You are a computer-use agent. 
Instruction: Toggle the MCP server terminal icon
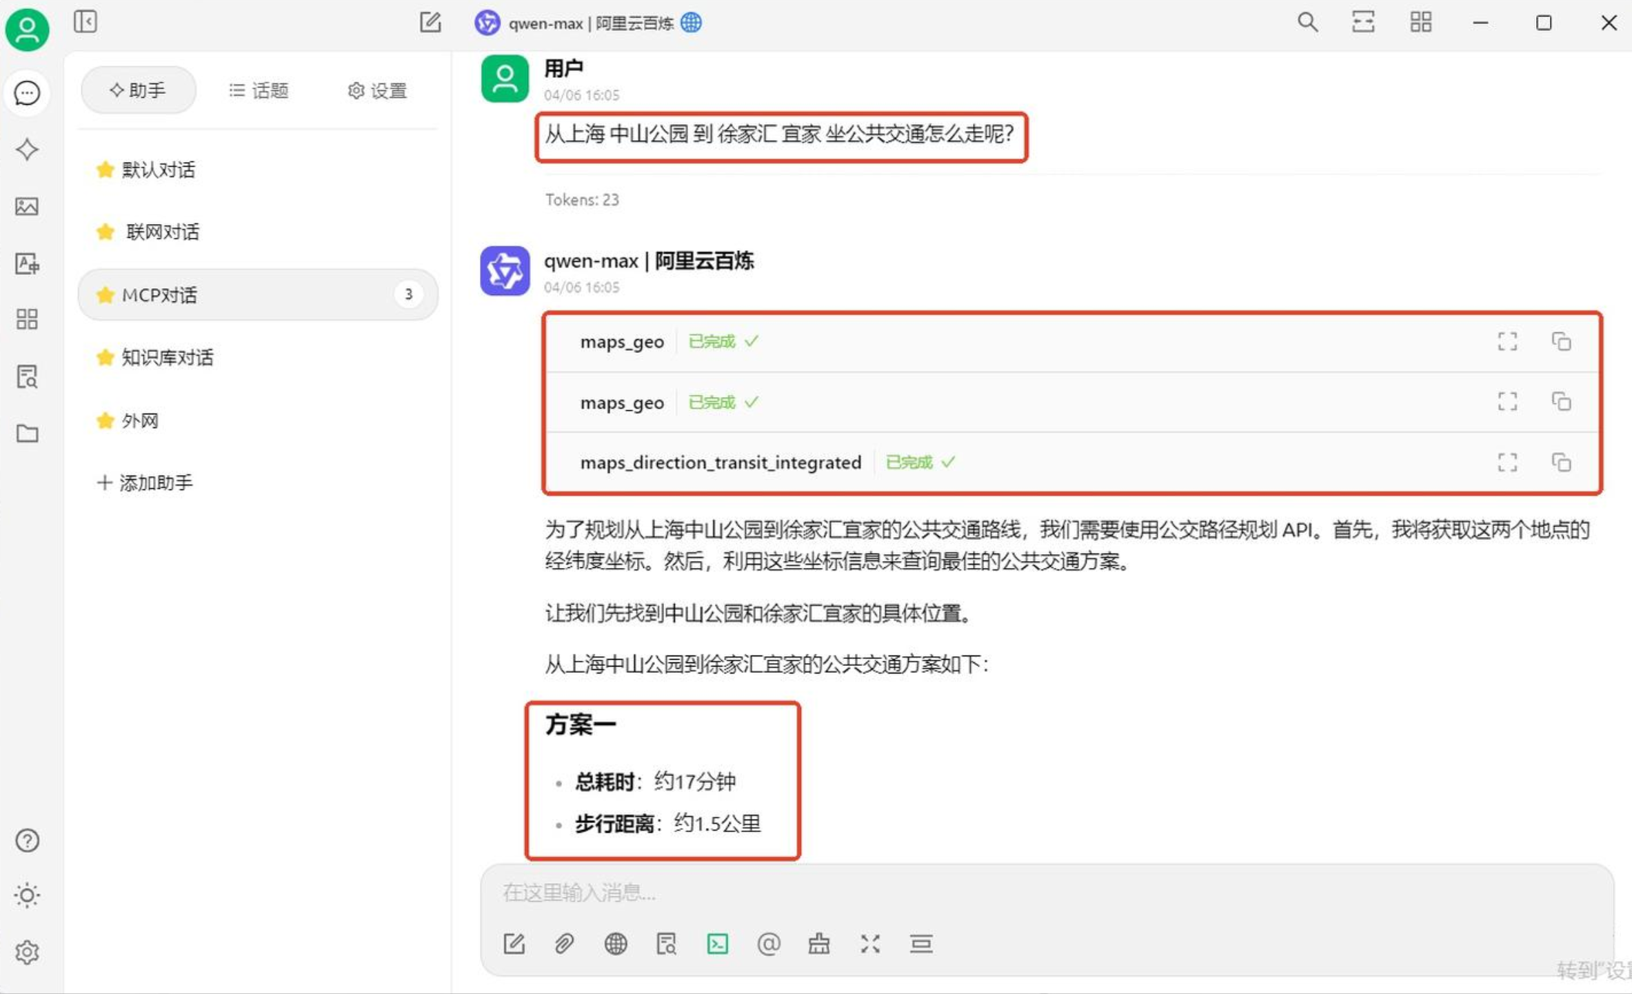coord(717,944)
